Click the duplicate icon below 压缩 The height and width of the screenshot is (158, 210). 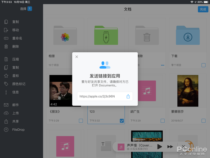6,67
